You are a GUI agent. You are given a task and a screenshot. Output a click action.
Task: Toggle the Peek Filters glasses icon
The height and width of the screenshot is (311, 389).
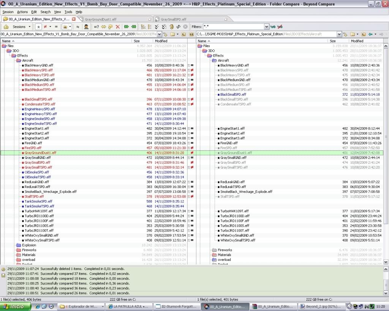tap(273, 27)
